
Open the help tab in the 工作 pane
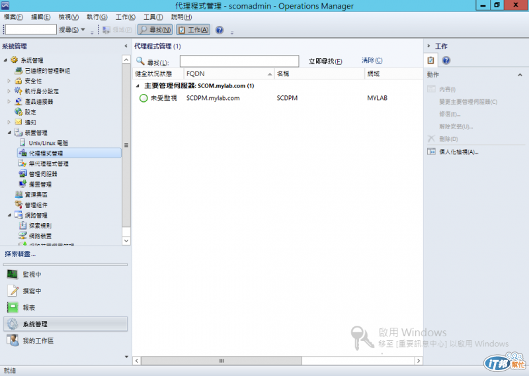tap(446, 60)
